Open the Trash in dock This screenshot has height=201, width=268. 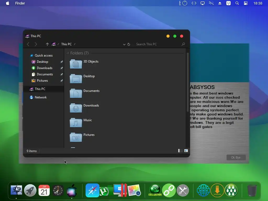click(x=252, y=190)
